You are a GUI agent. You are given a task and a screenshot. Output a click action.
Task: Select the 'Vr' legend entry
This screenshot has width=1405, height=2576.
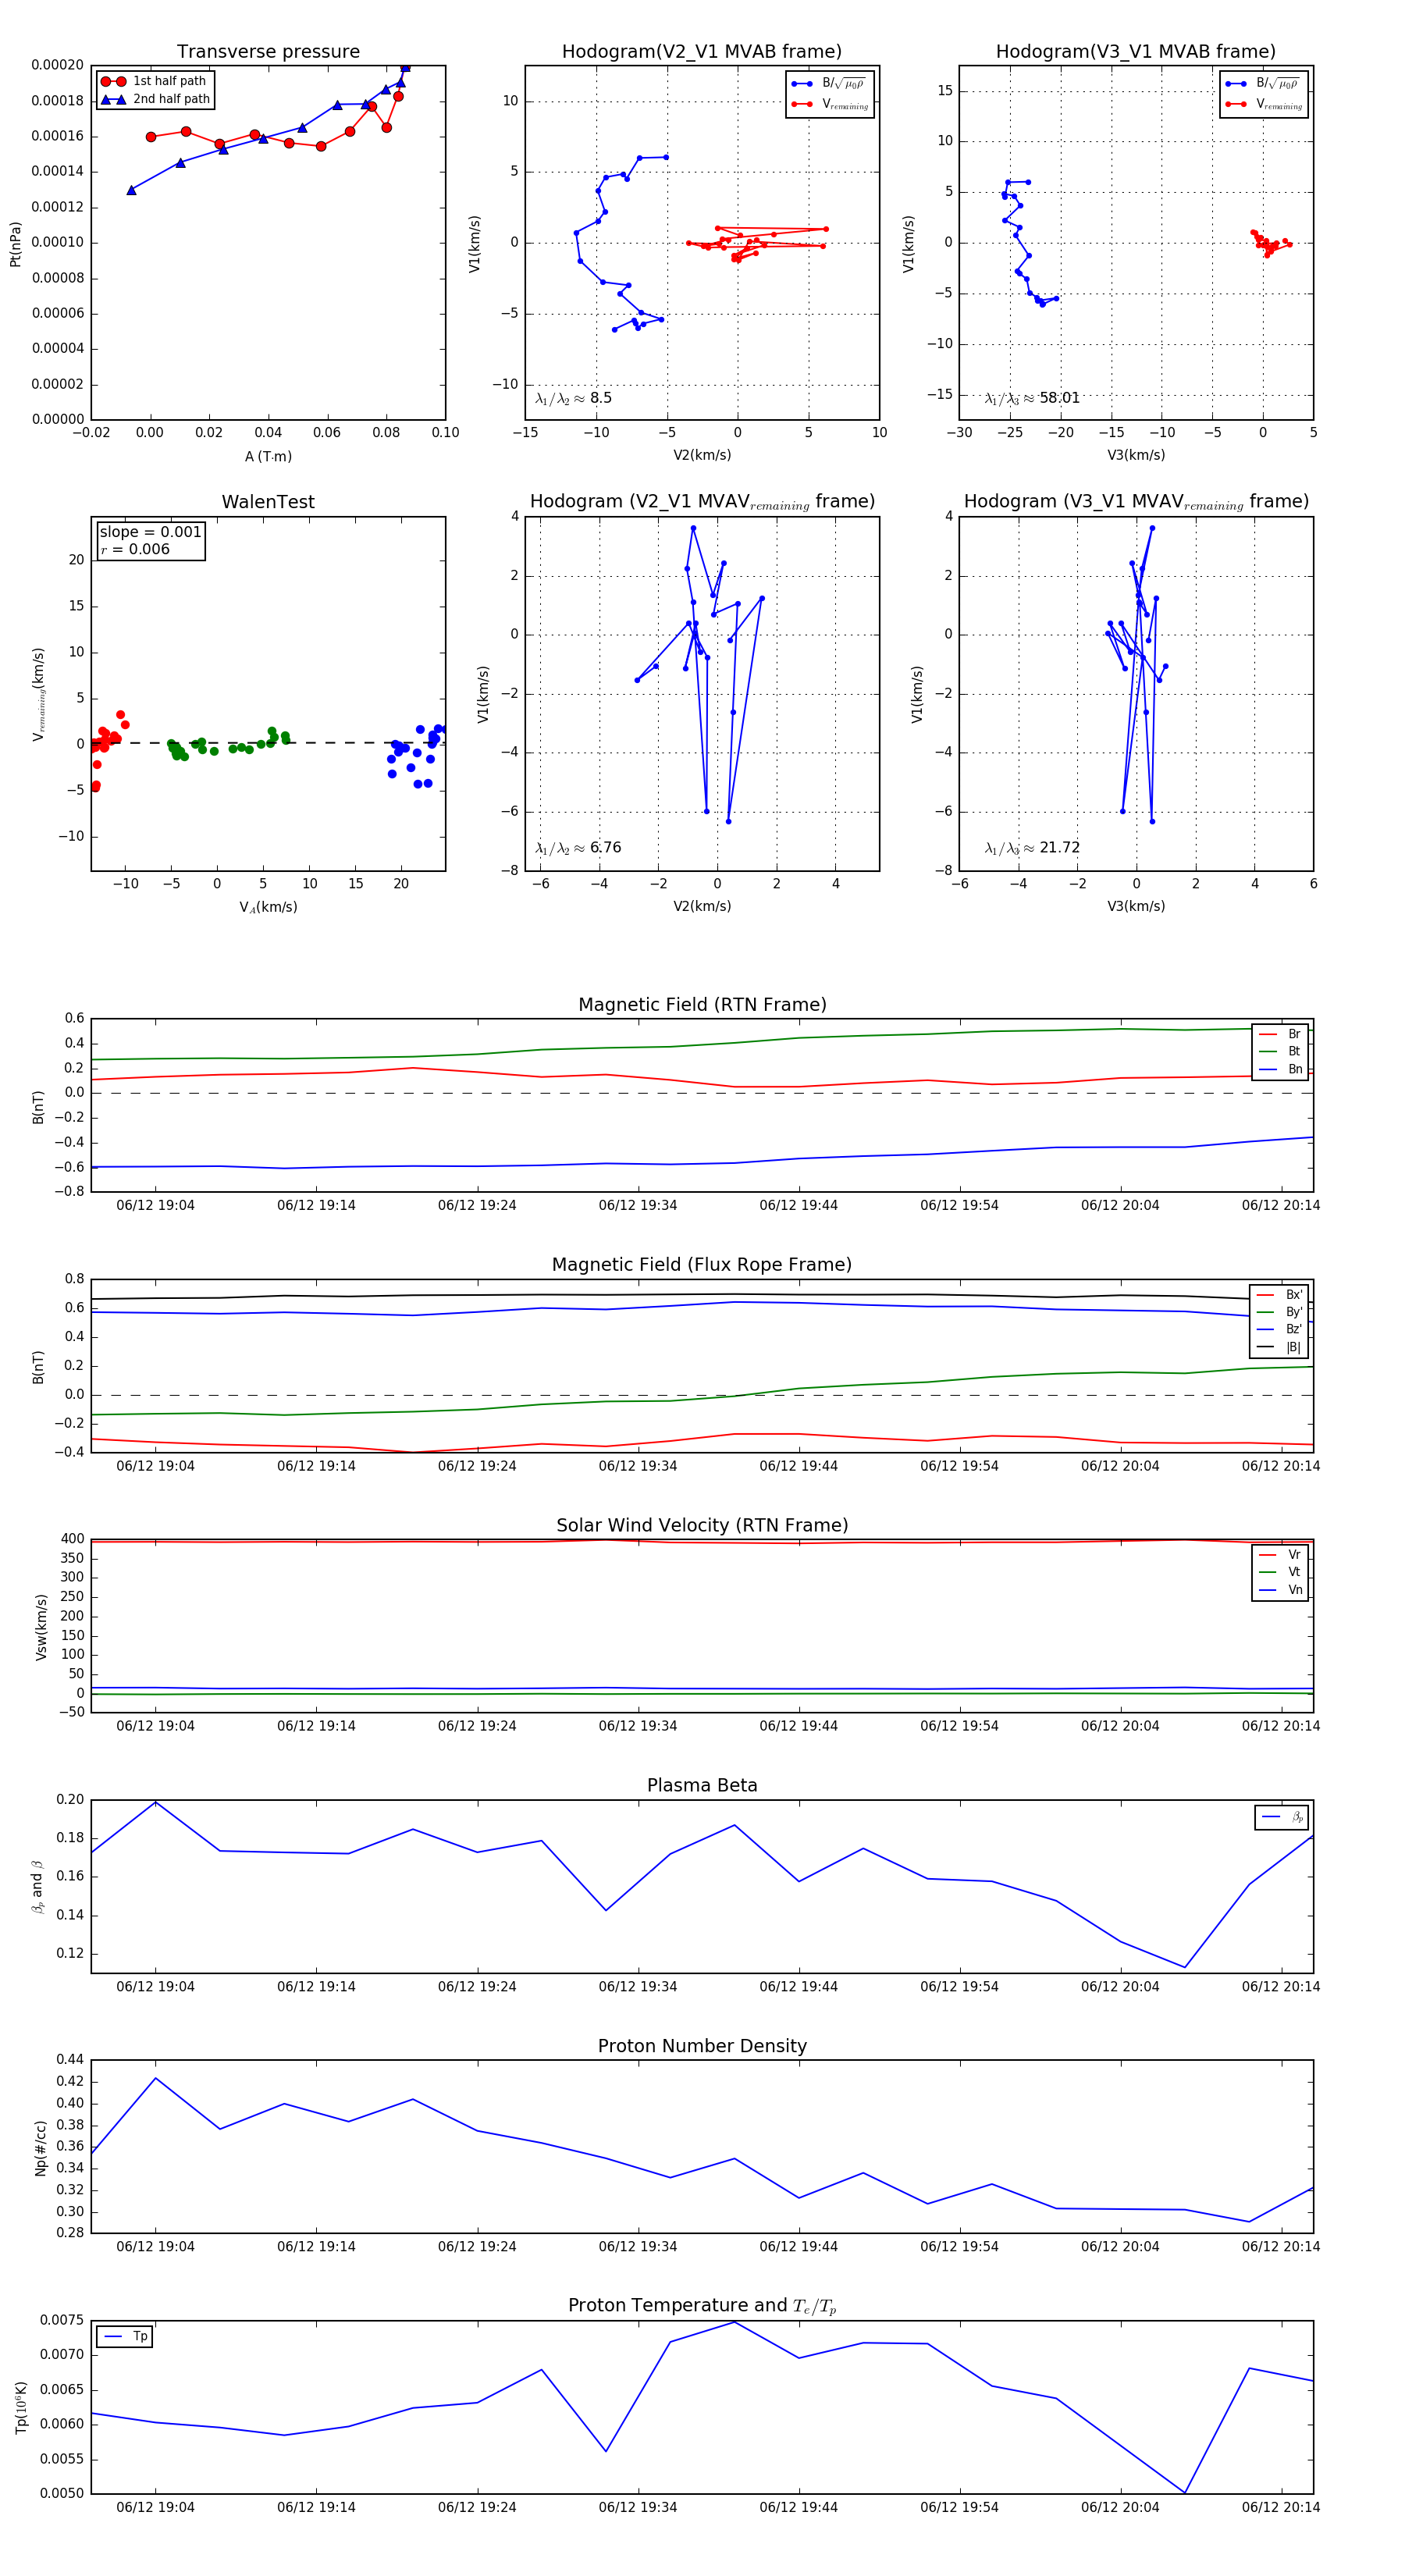pos(1280,1555)
